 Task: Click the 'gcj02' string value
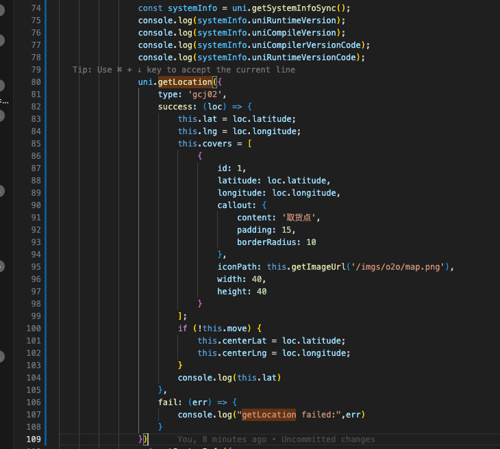point(204,94)
